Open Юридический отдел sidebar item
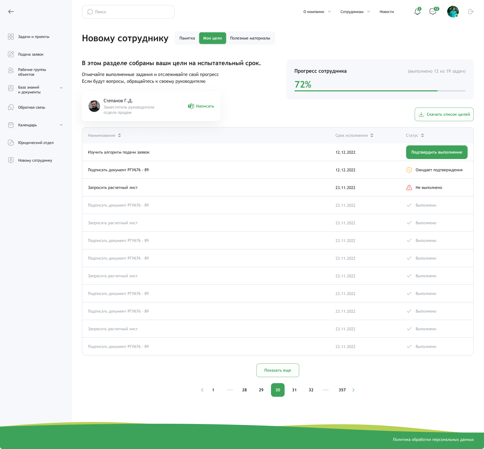This screenshot has height=449, width=484. (x=36, y=143)
